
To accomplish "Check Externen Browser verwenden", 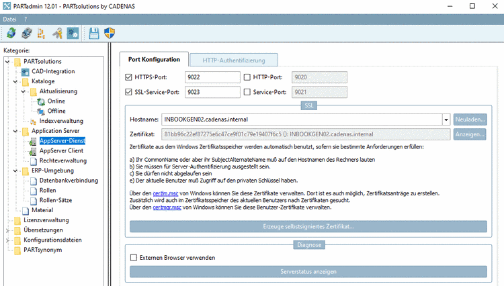I will [134, 257].
